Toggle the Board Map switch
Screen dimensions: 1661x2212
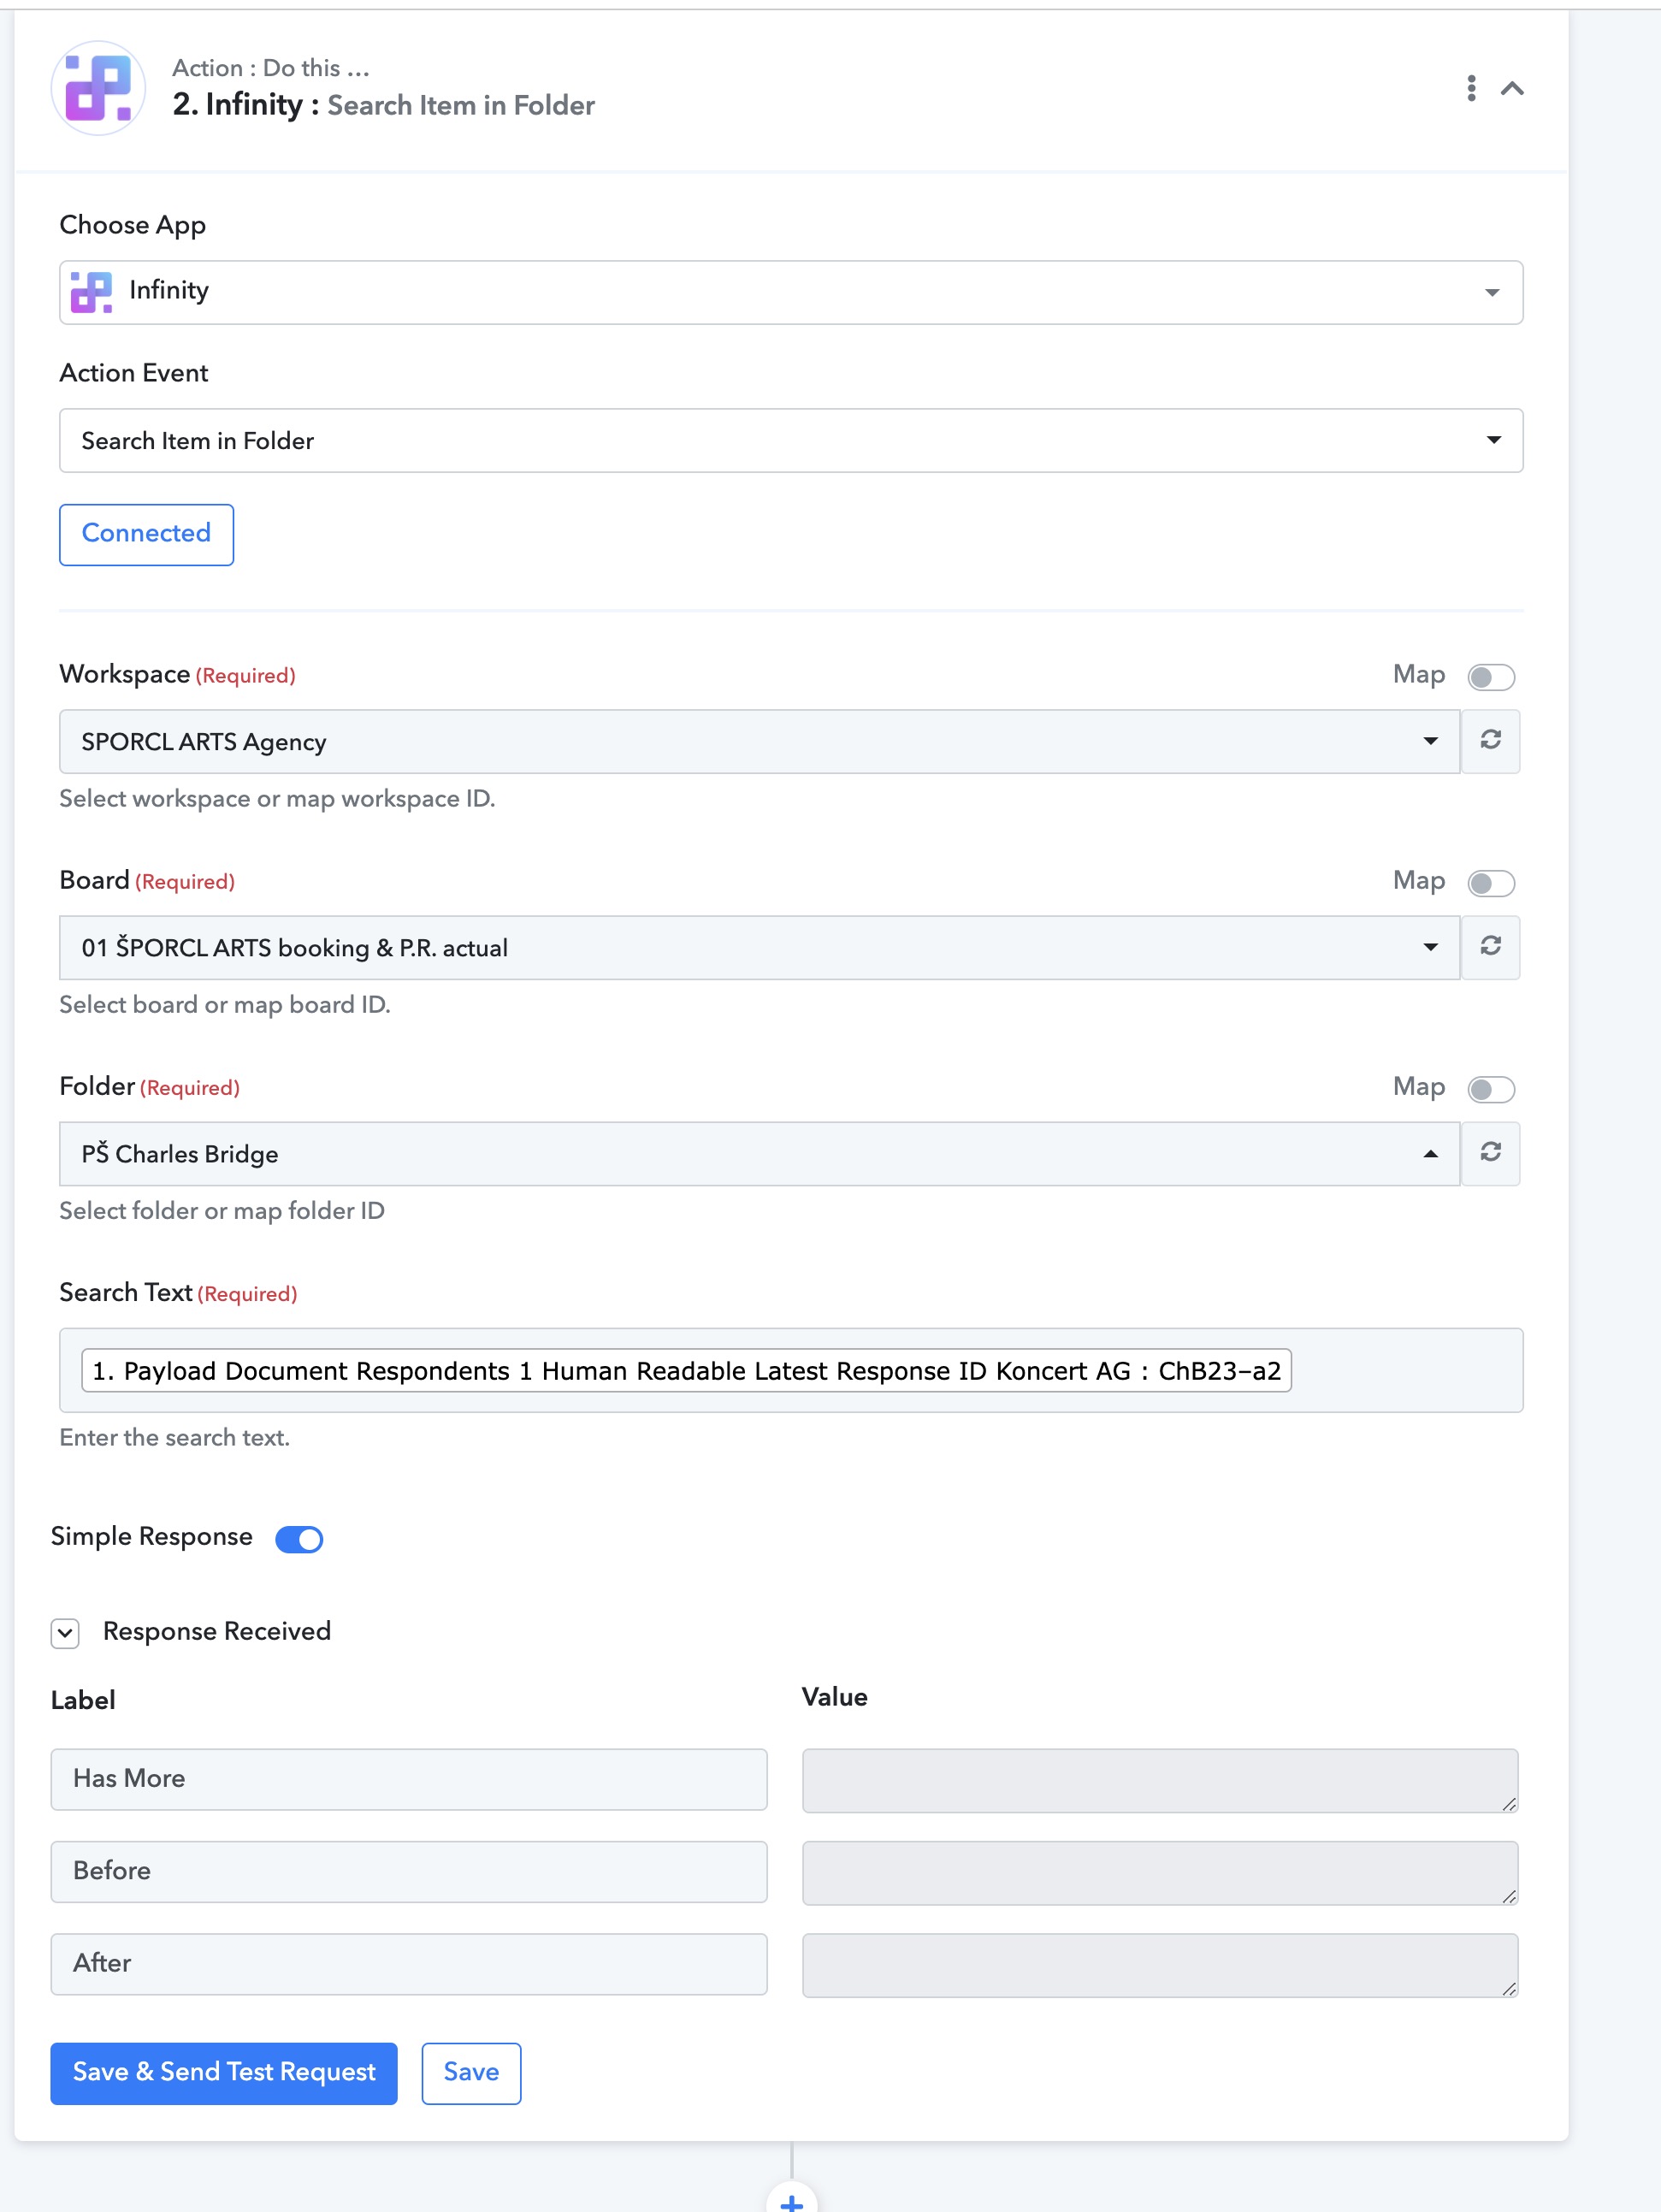[1491, 883]
